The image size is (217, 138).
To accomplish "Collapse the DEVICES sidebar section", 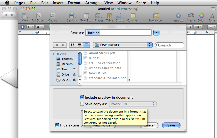I will (x=54, y=54).
